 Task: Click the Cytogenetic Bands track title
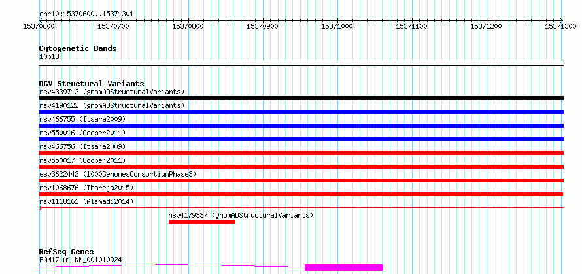coord(78,48)
